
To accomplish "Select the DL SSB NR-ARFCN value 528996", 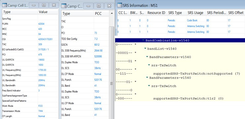I will pos(98,56).
